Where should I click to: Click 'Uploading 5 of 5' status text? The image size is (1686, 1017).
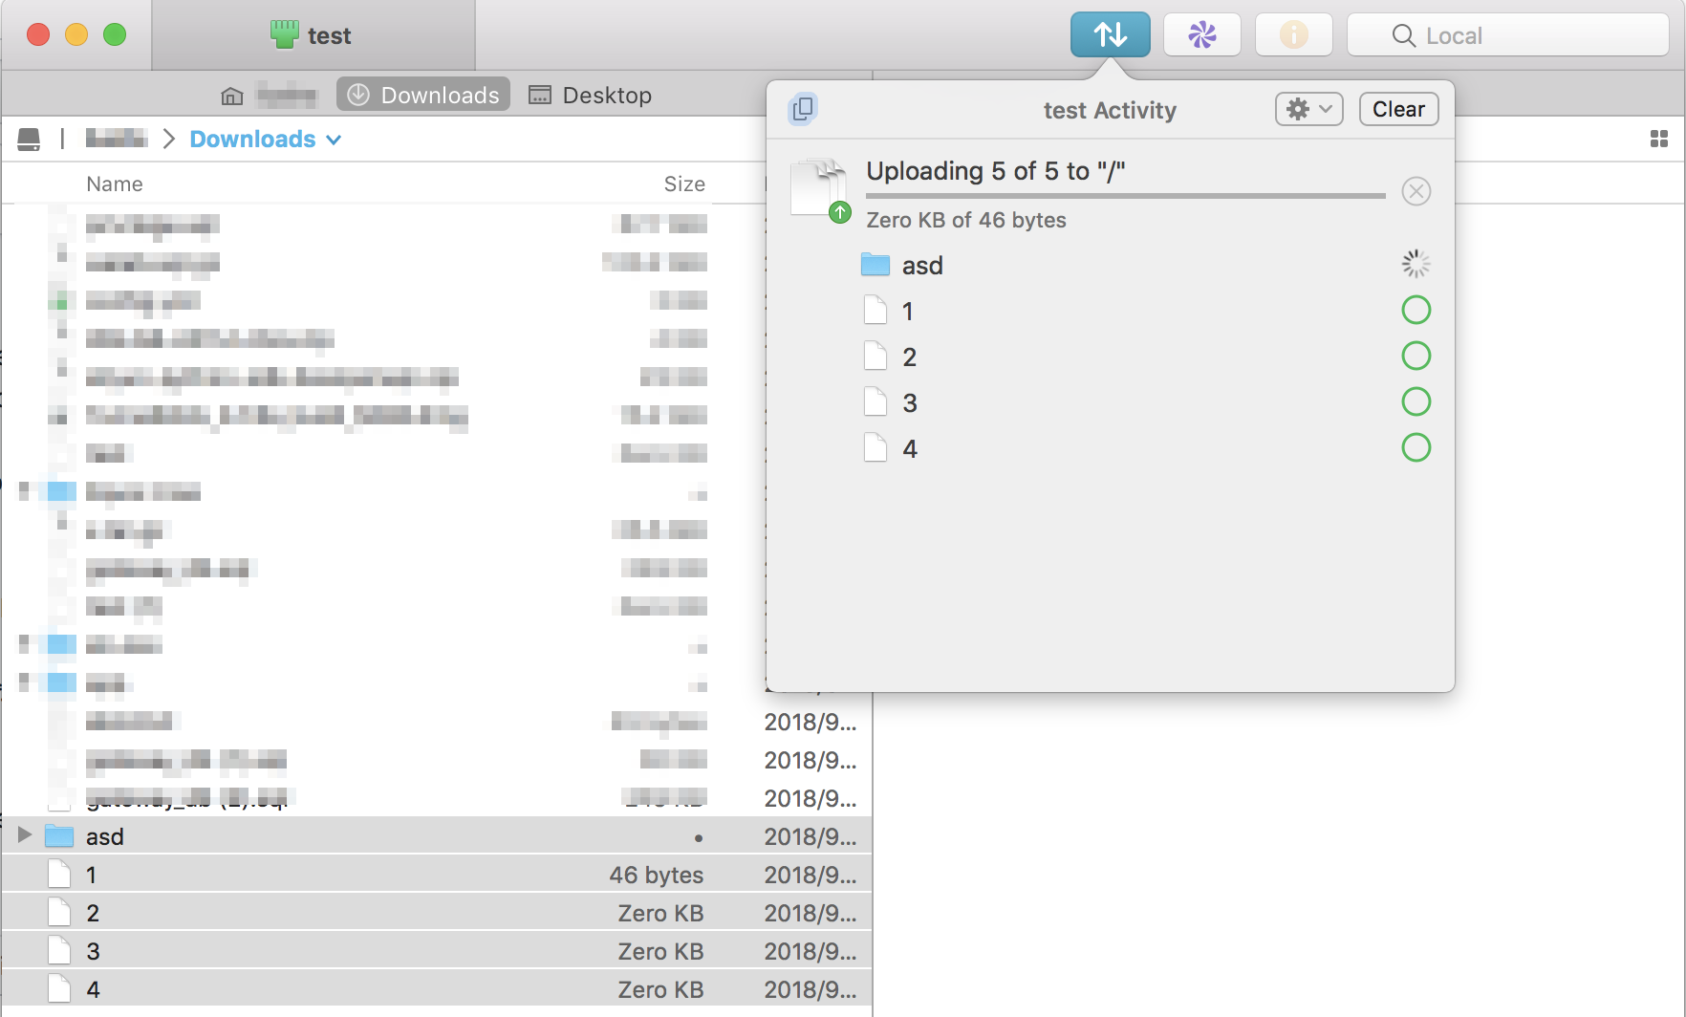click(996, 171)
